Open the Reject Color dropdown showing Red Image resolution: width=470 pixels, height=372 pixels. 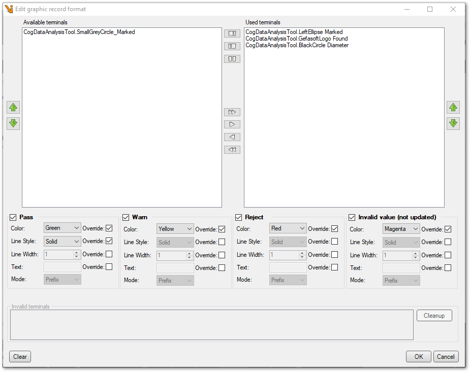288,228
